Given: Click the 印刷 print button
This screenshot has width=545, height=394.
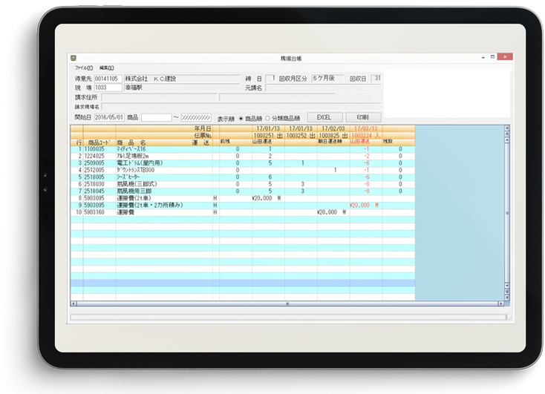Looking at the screenshot, I should point(363,117).
